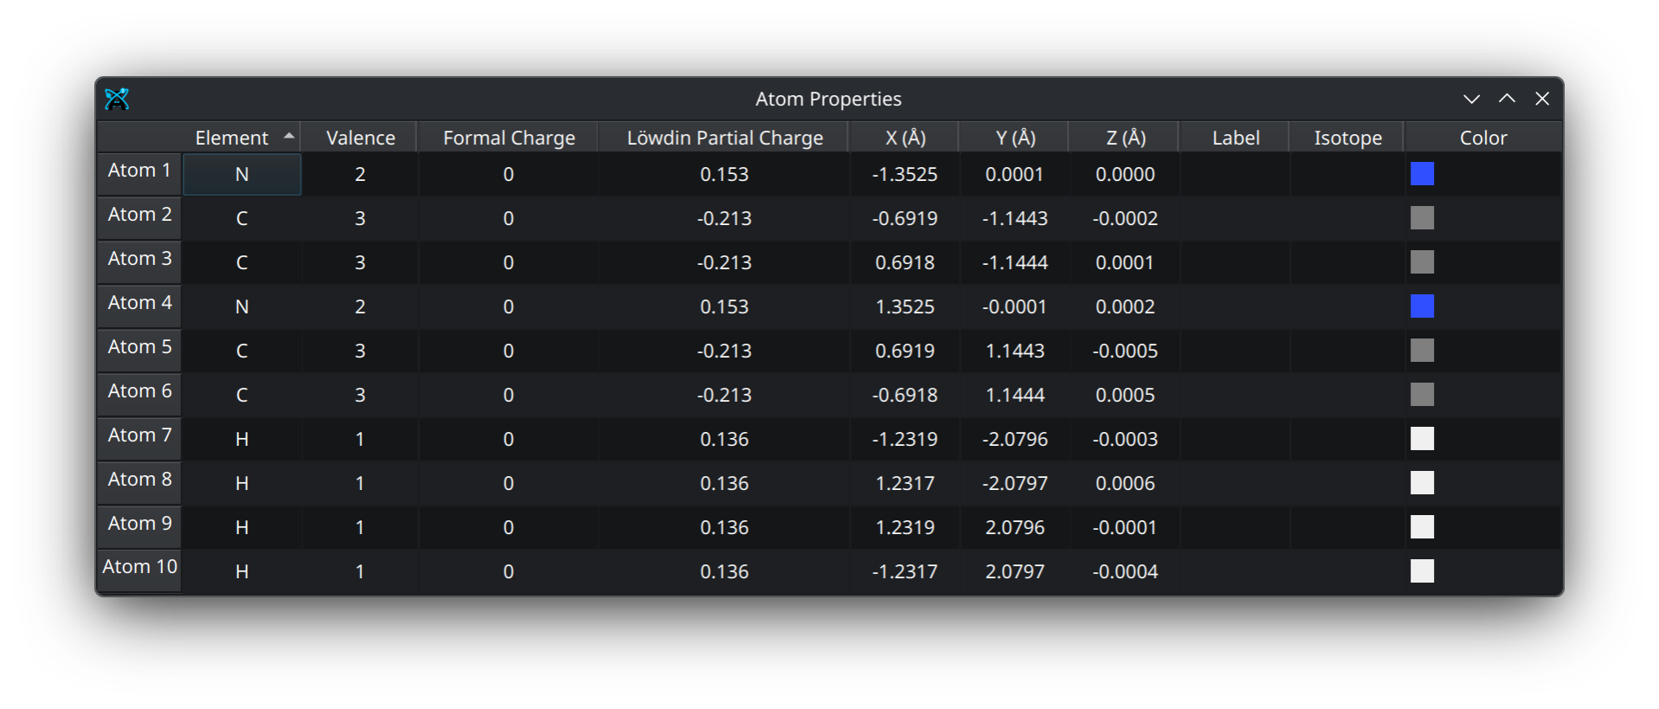Click the empty Label cell for Atom 9
This screenshot has height=709, width=1659.
[x=1235, y=528]
